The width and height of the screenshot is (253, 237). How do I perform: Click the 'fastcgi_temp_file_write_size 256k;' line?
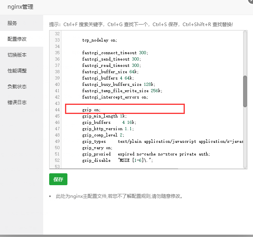(x=122, y=91)
